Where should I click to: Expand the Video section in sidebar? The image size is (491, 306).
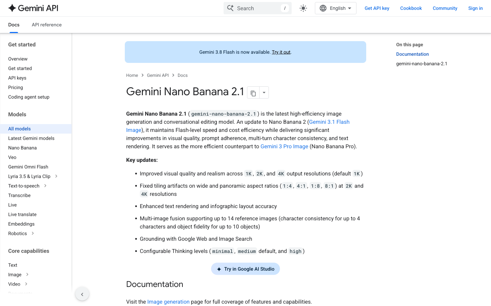click(26, 284)
